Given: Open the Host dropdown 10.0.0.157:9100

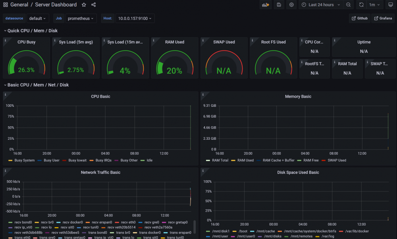Looking at the screenshot, I should click(135, 18).
